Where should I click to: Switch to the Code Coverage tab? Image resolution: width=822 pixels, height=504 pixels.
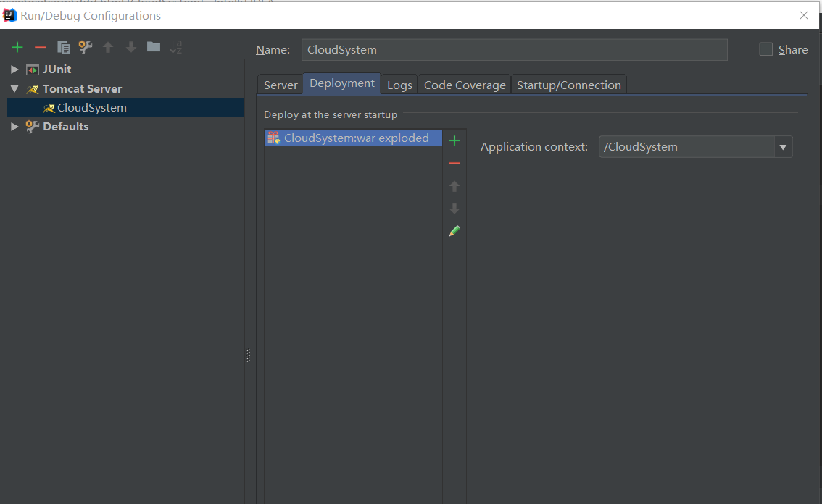point(465,85)
